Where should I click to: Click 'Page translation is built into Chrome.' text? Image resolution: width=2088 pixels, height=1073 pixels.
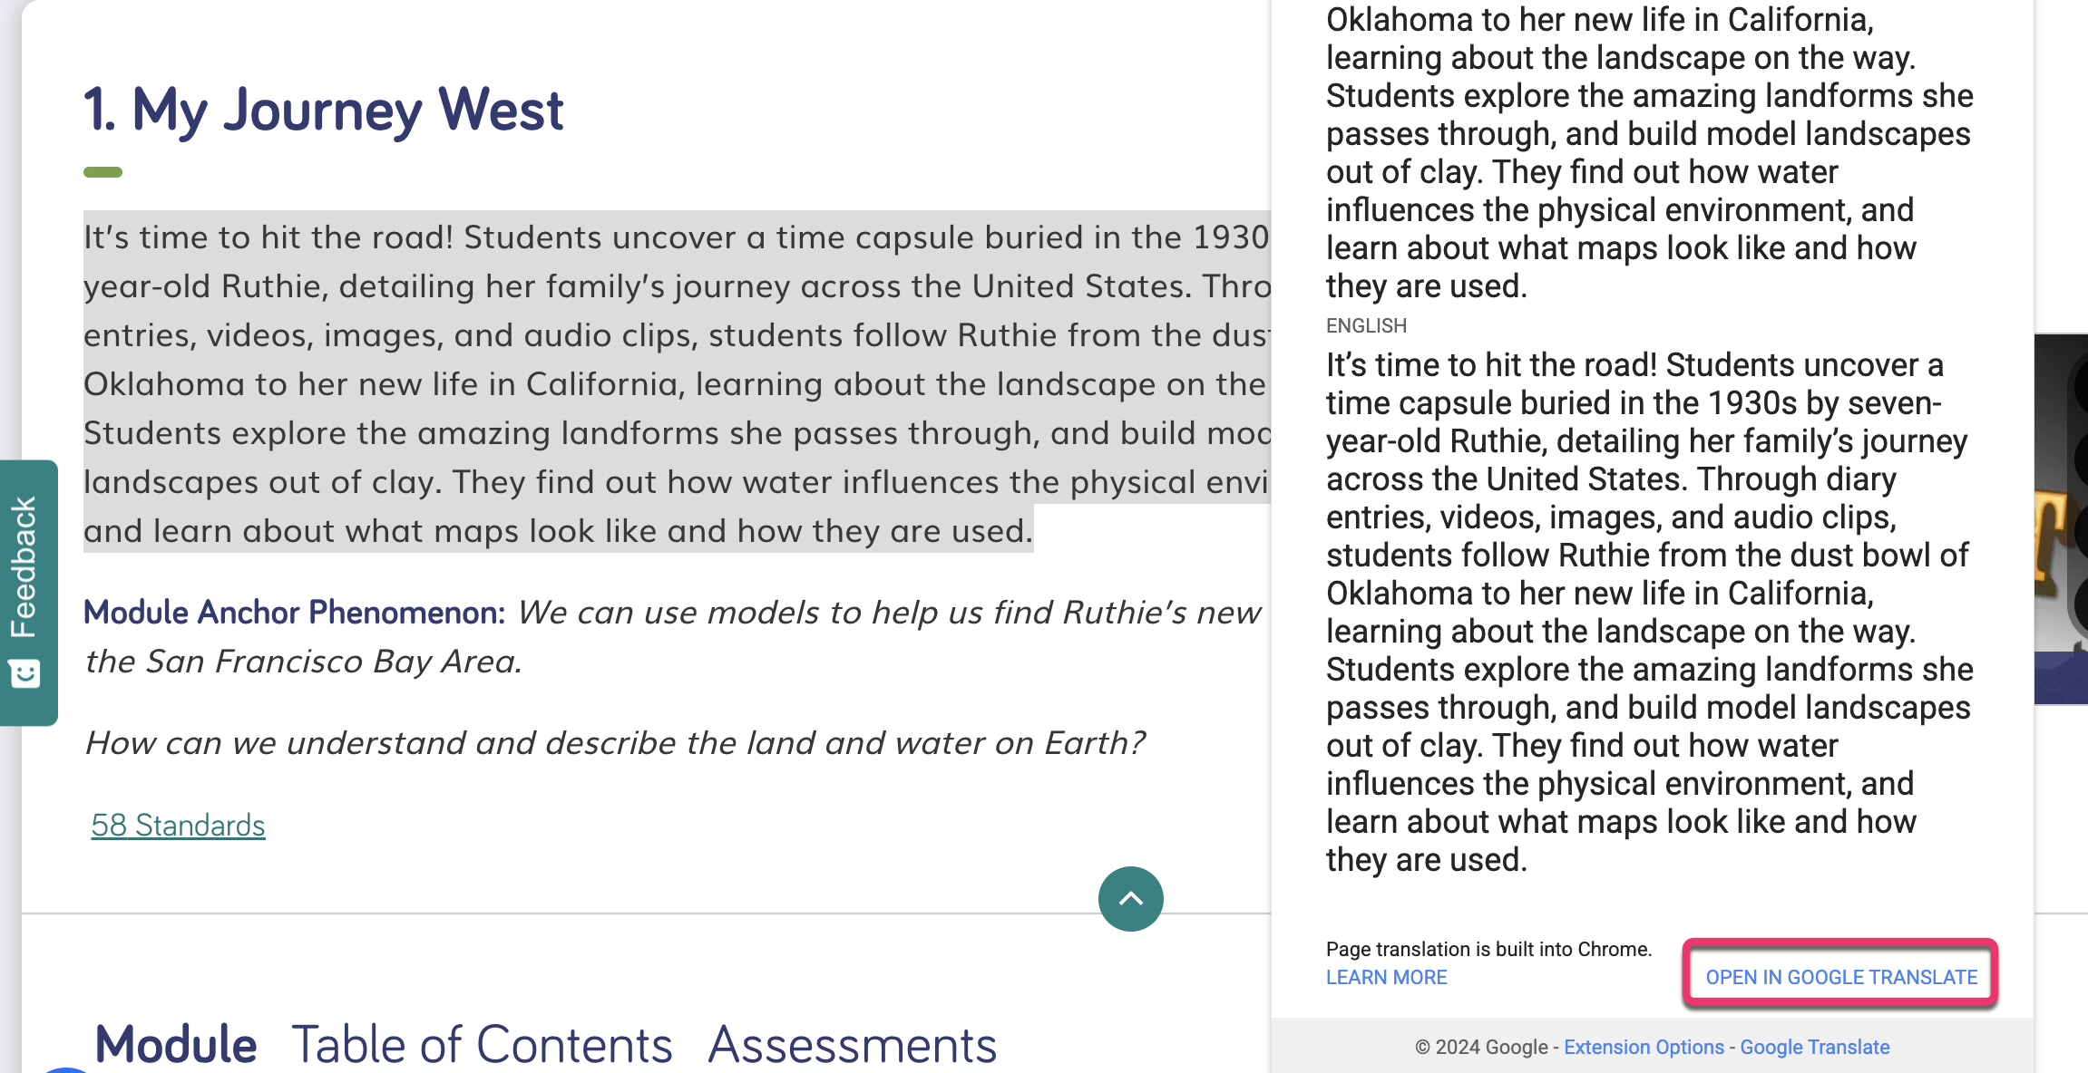tap(1488, 949)
